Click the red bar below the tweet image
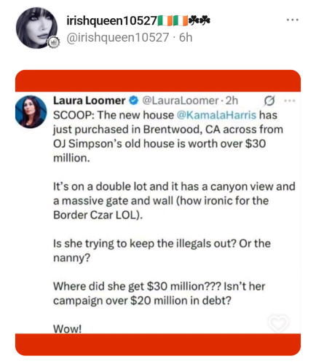Viewport: 316px width, 364px height. [x=158, y=344]
